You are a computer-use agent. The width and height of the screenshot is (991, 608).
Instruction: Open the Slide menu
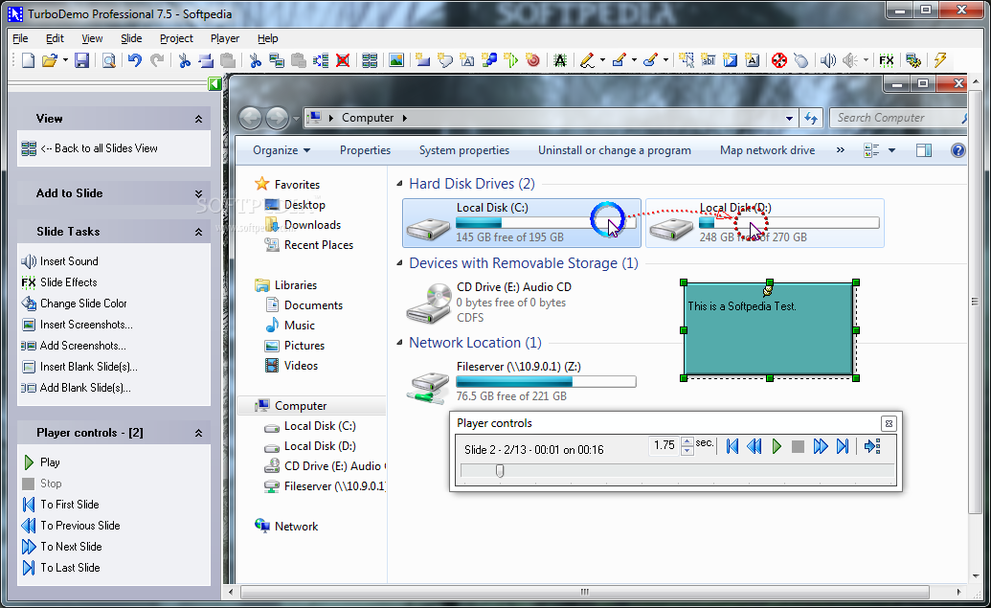point(131,38)
